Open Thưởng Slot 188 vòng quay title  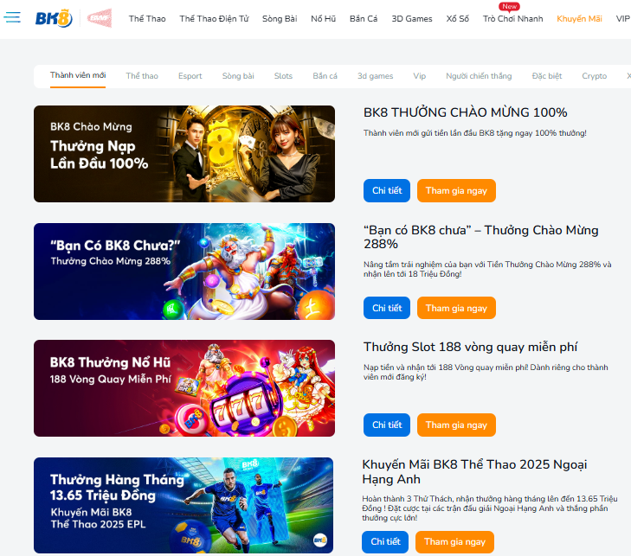pos(470,347)
